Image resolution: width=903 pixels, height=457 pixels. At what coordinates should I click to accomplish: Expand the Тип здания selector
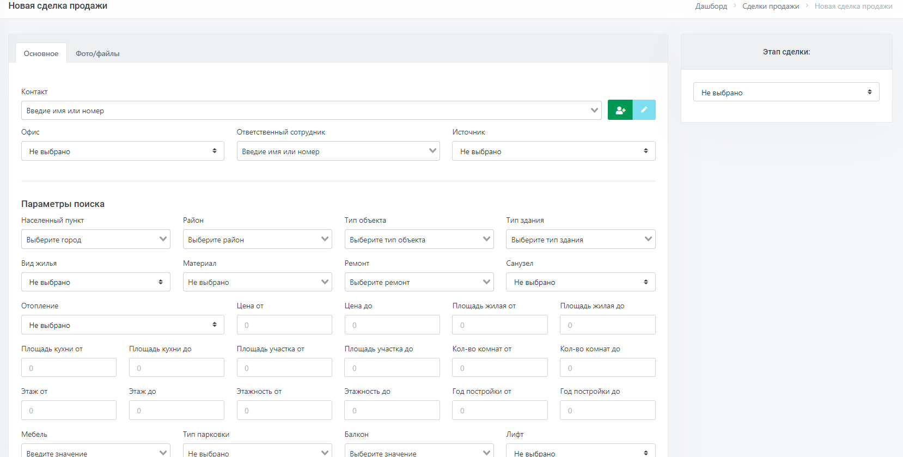coord(581,239)
